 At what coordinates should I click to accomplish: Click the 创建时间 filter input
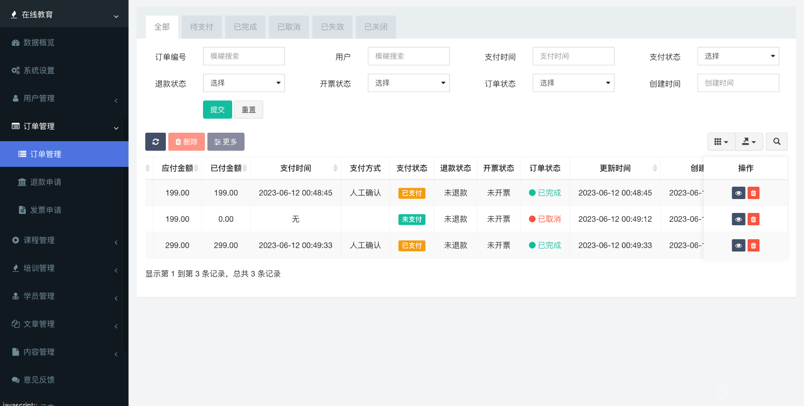738,83
